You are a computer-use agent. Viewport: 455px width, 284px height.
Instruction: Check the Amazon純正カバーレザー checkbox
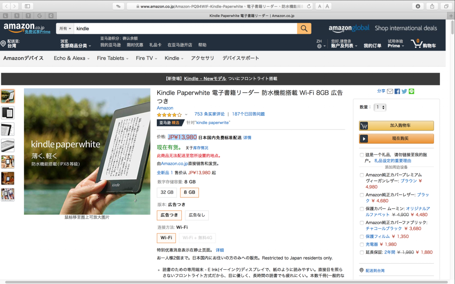pos(362,195)
